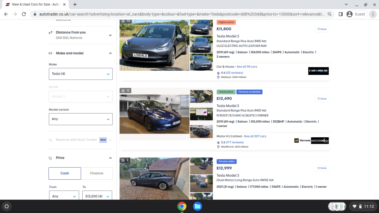Open Tesla Model 3 title priced £12,490
379x213 pixels.
click(228, 106)
